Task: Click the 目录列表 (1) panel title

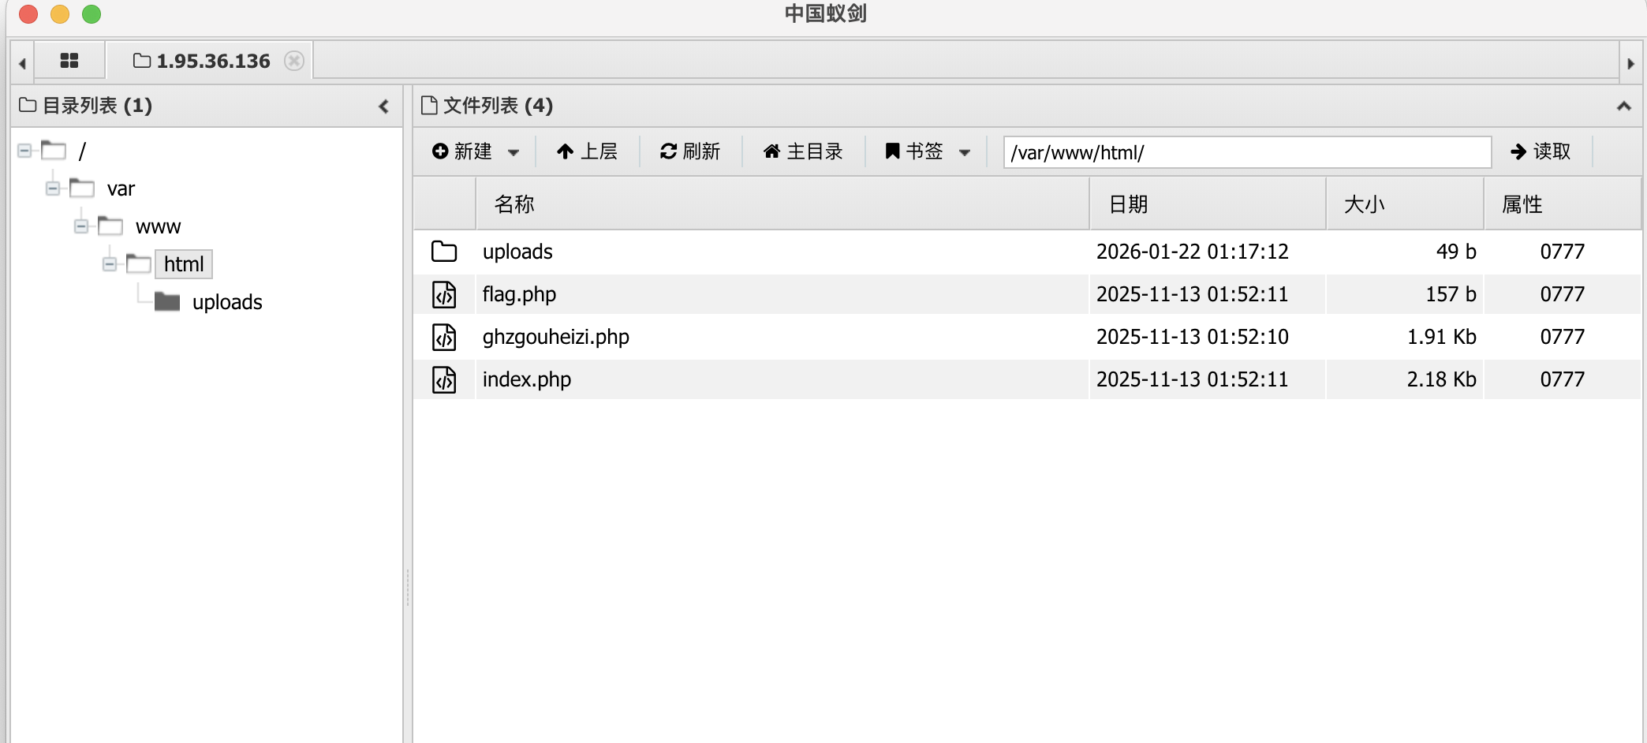Action: tap(97, 106)
